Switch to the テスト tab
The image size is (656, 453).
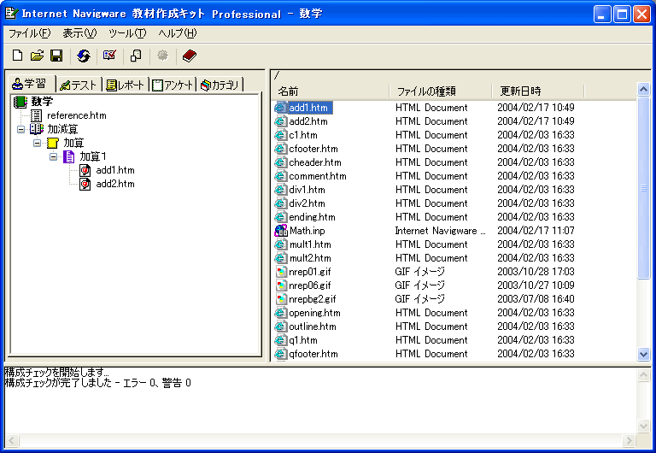79,85
